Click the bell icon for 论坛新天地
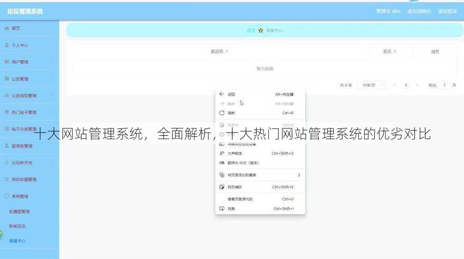 point(7,162)
